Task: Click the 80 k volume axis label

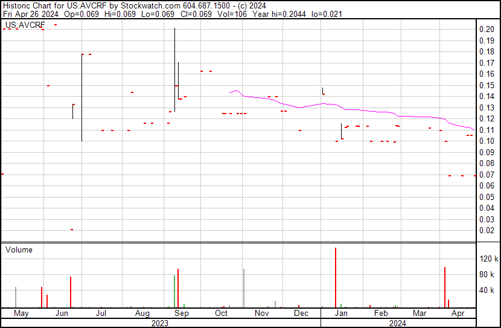Action: point(487,274)
